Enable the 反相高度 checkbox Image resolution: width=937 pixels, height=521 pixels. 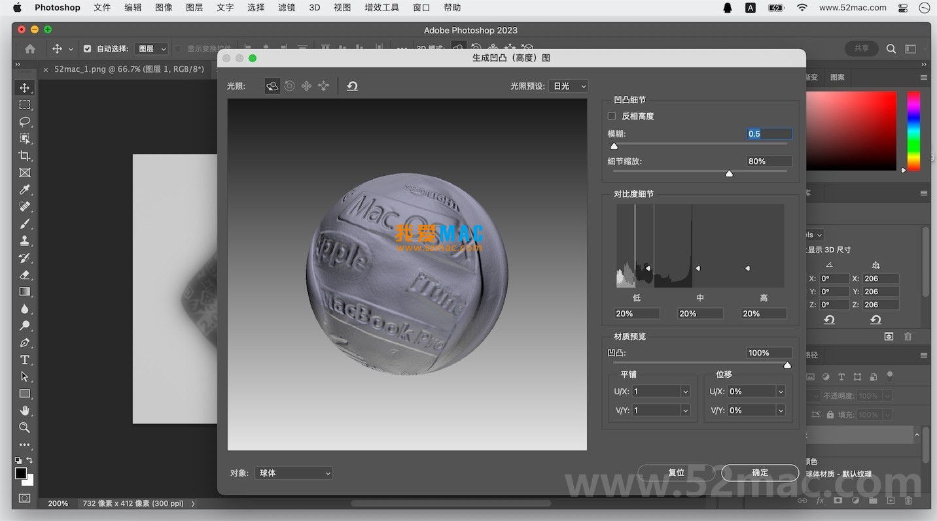point(612,116)
